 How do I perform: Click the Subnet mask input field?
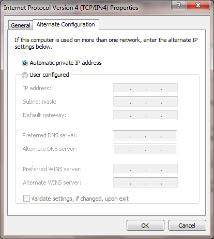145,102
